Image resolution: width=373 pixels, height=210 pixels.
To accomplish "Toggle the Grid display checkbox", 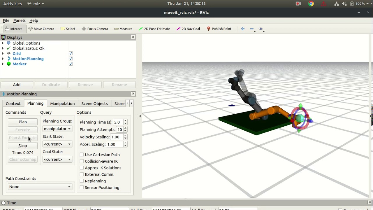I will pyautogui.click(x=71, y=53).
